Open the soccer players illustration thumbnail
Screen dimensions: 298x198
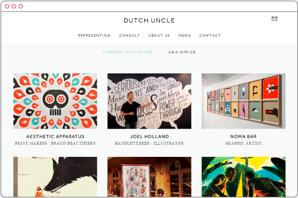tap(243, 177)
